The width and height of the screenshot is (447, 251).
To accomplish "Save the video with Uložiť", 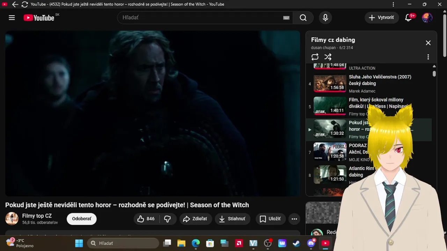I will [271, 219].
